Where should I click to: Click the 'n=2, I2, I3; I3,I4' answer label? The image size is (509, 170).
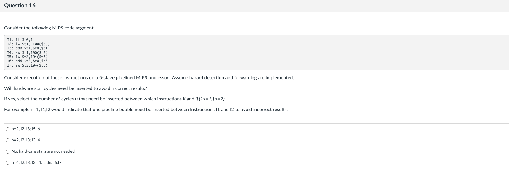(x=26, y=140)
